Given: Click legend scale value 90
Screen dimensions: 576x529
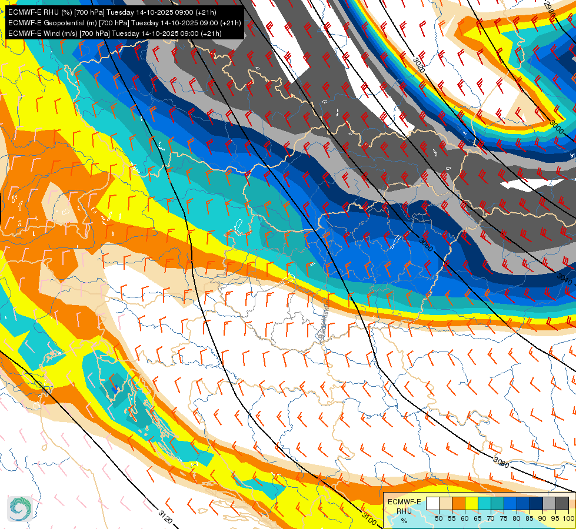Looking at the screenshot, I should (x=542, y=519).
